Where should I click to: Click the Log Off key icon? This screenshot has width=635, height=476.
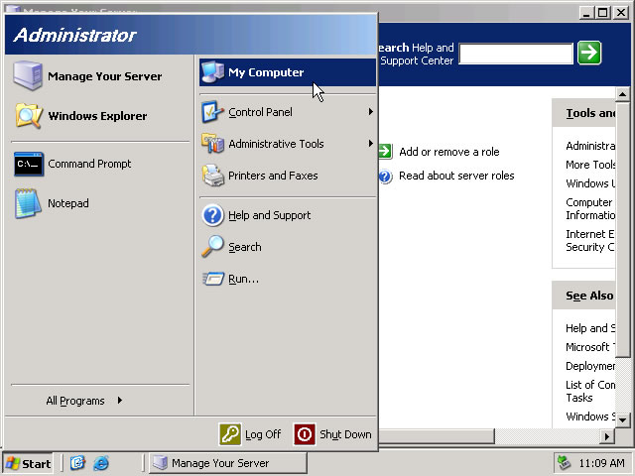coord(230,434)
